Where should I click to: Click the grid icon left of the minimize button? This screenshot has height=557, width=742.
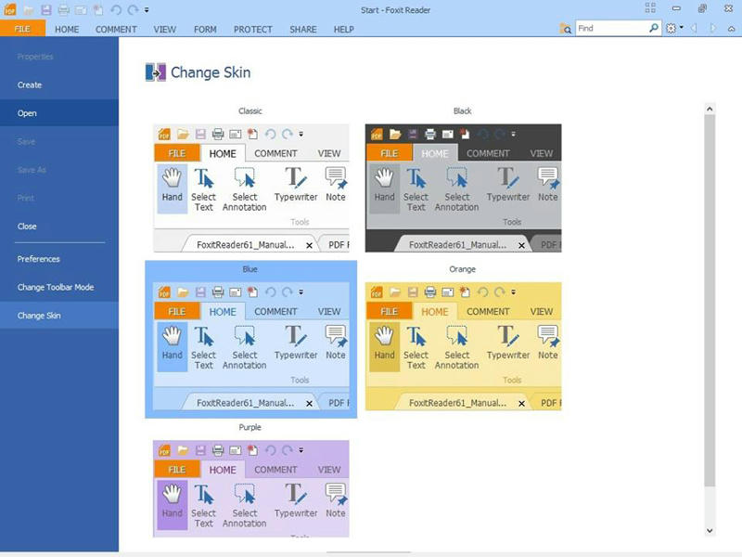click(x=650, y=8)
